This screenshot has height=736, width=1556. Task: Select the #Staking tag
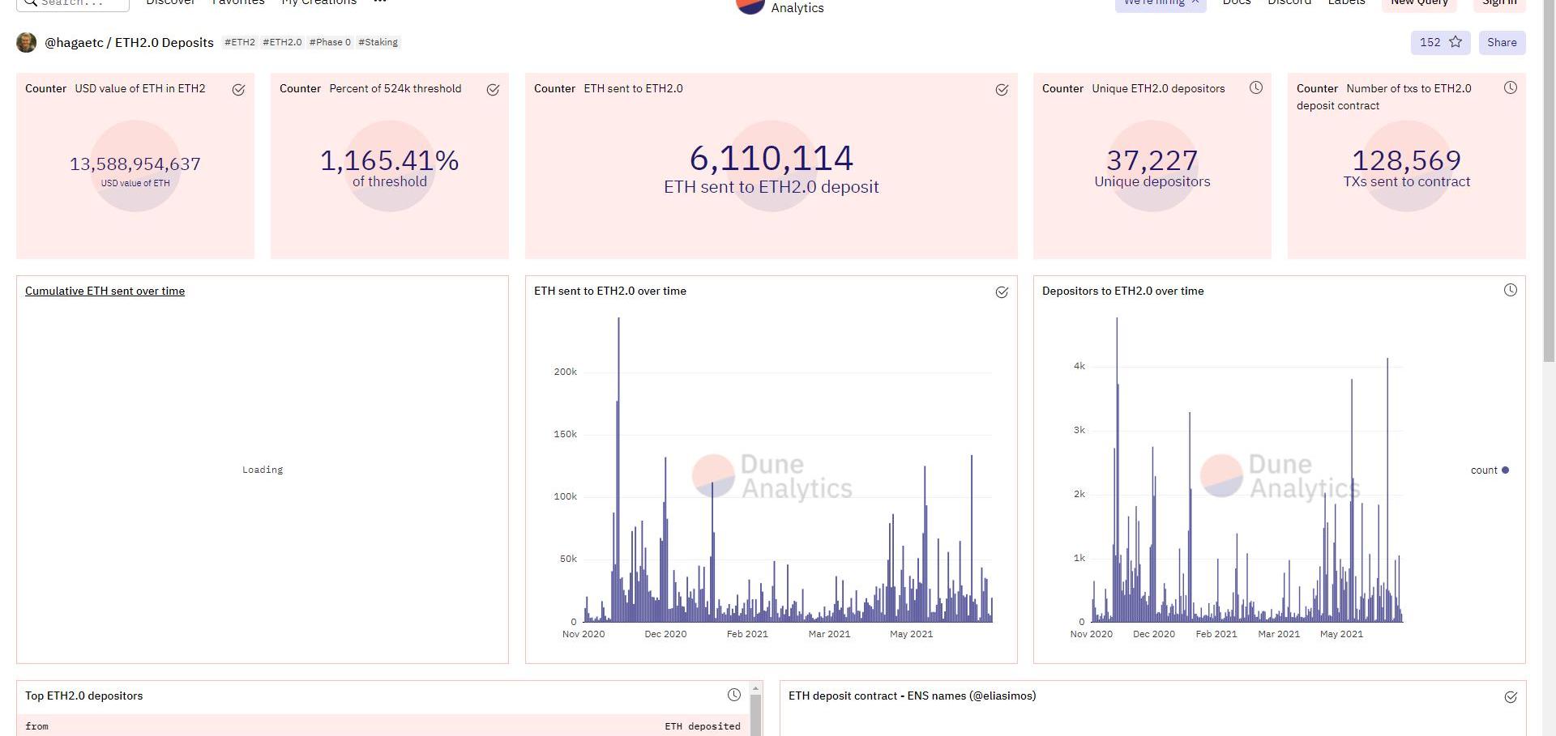pos(378,43)
